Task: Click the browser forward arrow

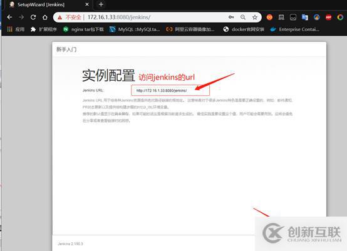Action: coord(21,18)
